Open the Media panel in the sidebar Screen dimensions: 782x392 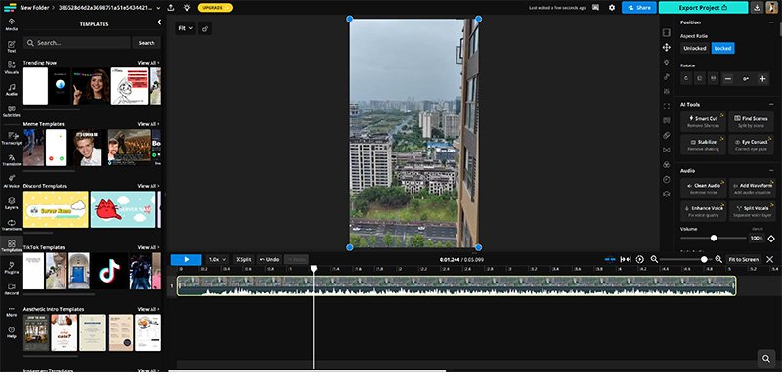(x=11, y=24)
